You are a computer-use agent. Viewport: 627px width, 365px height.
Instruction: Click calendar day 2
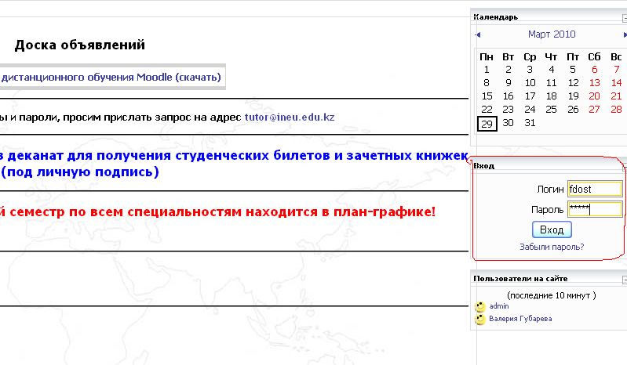pos(509,70)
